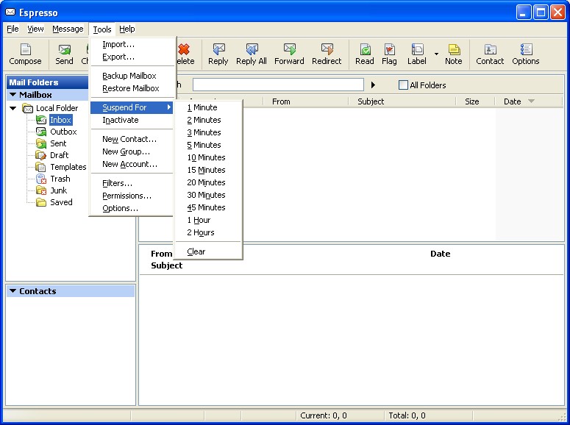Select the Local Folder node
The height and width of the screenshot is (425, 570).
tap(57, 108)
